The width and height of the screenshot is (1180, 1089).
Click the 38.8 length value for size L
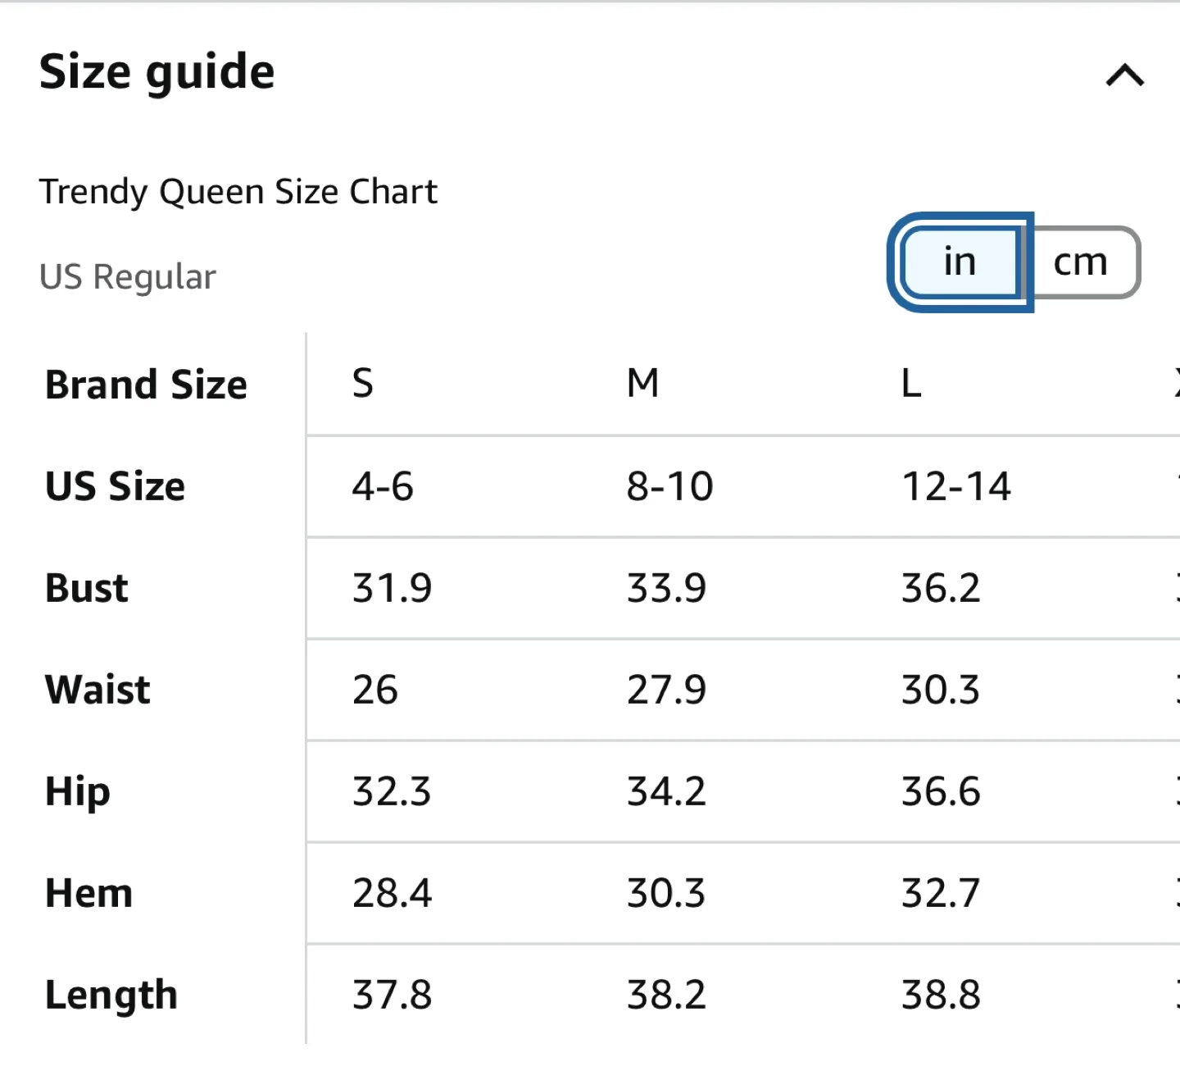[x=940, y=995]
